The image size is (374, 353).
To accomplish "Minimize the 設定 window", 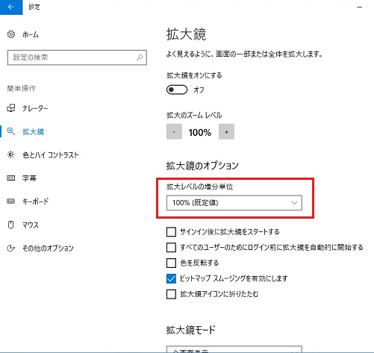I will pos(359,7).
